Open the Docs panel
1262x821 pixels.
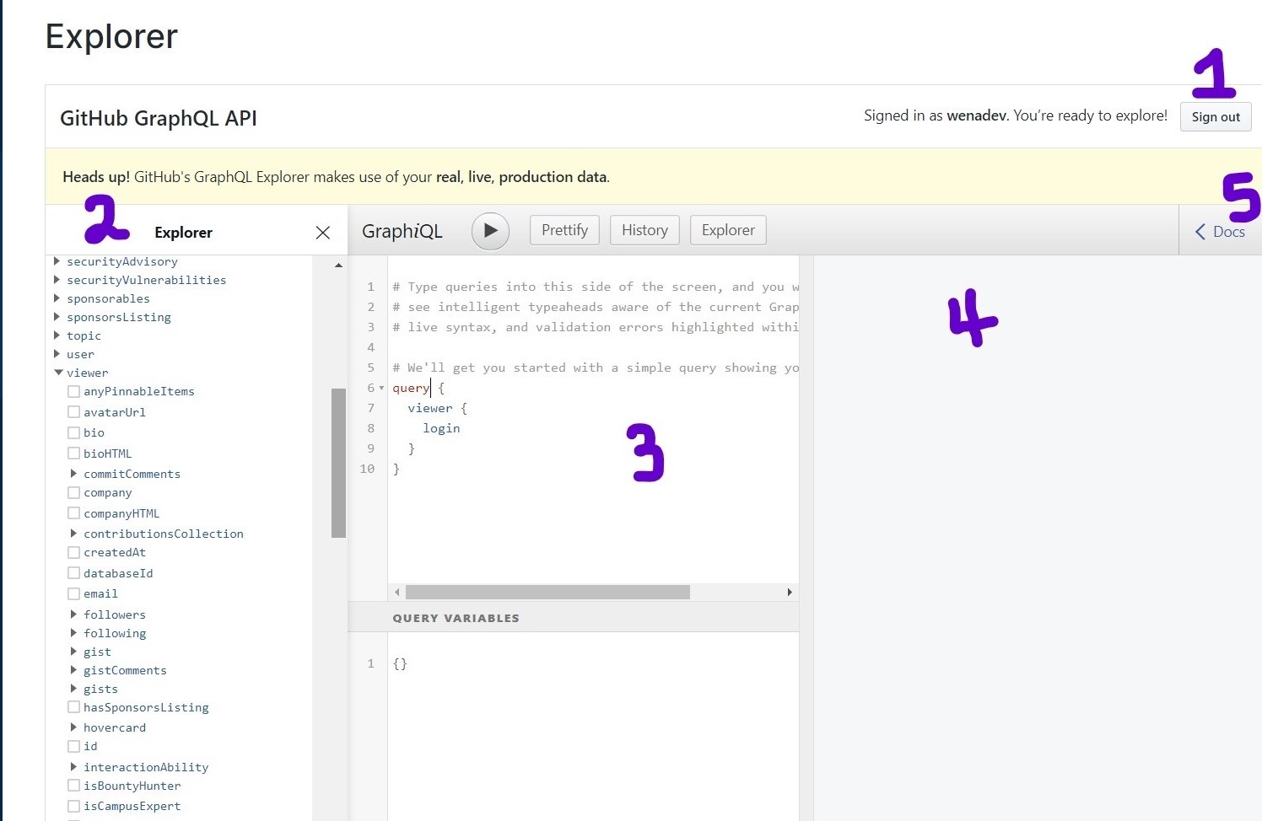tap(1220, 232)
